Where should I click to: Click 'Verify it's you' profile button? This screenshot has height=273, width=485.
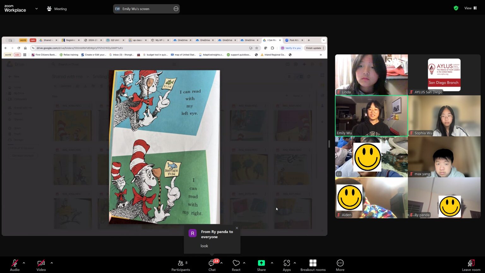[291, 48]
